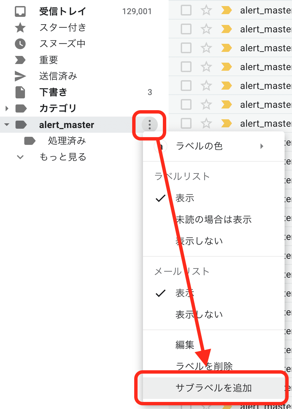Collapse the alert_master label tree
Viewport: 292px width, 409px height.
(x=7, y=125)
